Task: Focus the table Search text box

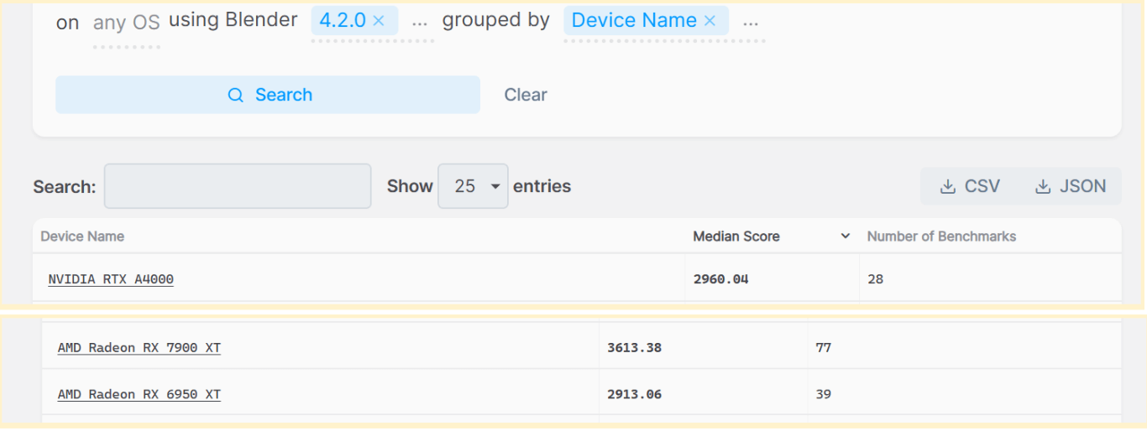Action: point(238,186)
